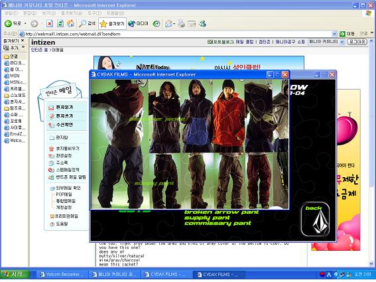Viewport: 376px width, 282px height.
Task: Click the 'commissary pant' text link
Action: [218, 223]
